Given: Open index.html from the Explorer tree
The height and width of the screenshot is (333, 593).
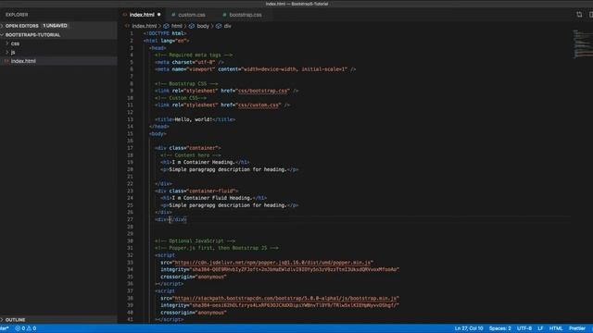Looking at the screenshot, I should point(23,61).
